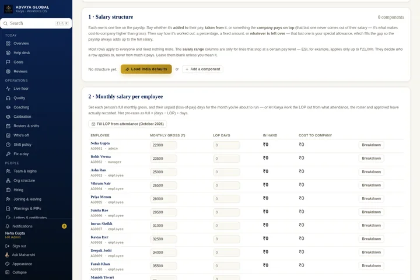Click the Reviews icon in sidebar

coord(8,71)
